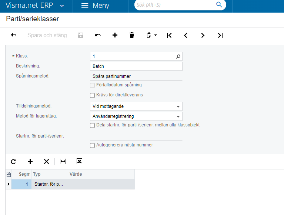Go to the next record
284x215 pixels.
tap(203, 35)
